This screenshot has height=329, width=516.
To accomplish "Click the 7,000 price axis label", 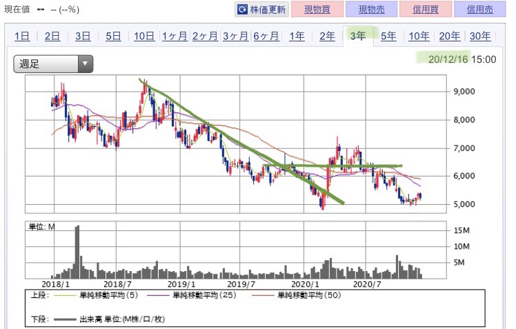I will point(464,148).
